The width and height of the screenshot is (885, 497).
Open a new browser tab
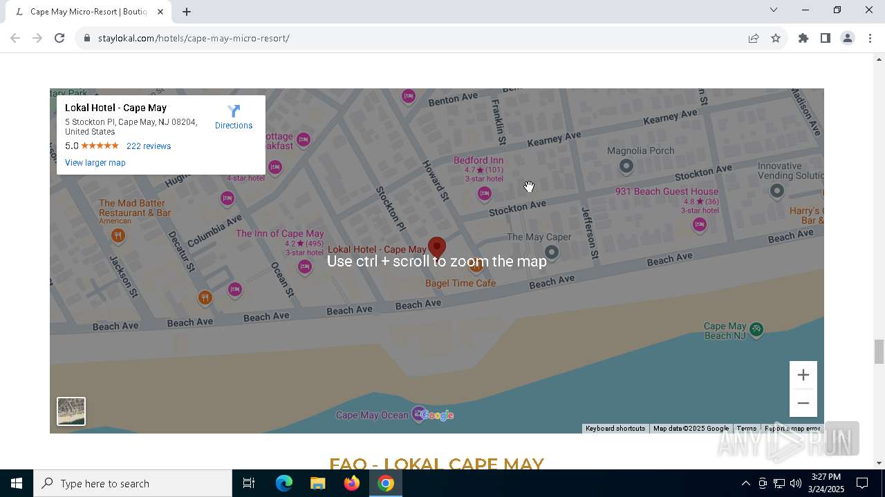point(187,12)
